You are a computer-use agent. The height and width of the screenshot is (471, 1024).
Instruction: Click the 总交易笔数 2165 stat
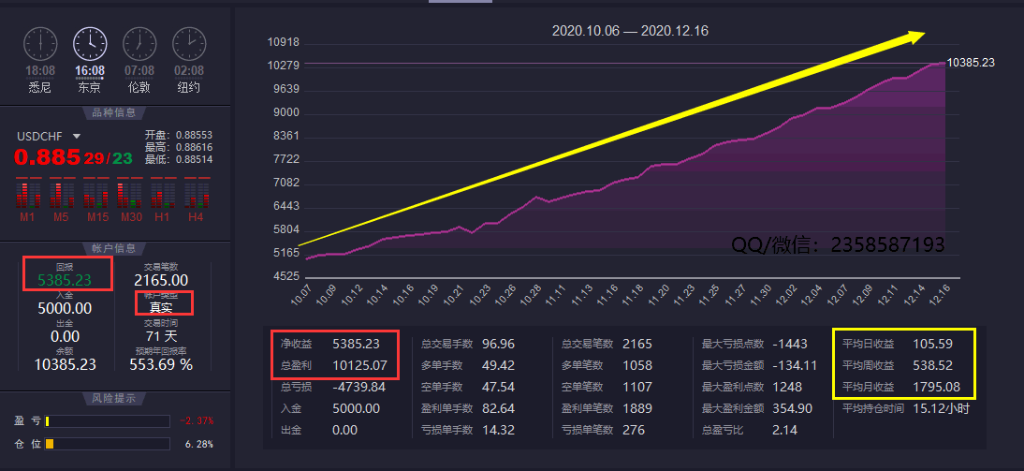coord(607,344)
